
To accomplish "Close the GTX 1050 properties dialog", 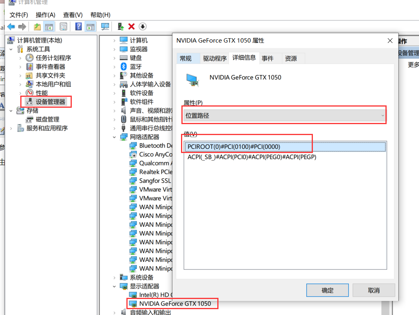I will click(390, 41).
